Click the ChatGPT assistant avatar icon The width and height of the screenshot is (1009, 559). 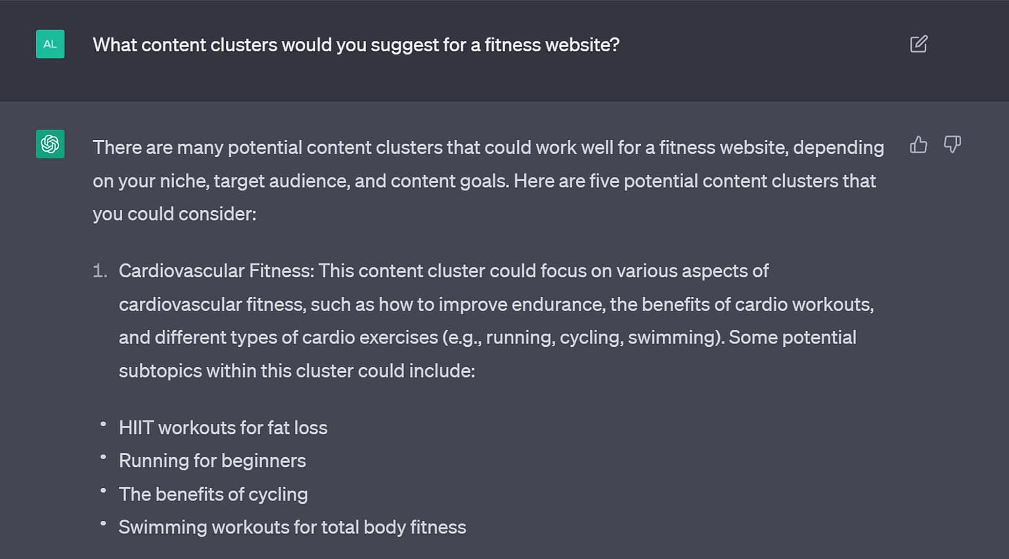(50, 145)
